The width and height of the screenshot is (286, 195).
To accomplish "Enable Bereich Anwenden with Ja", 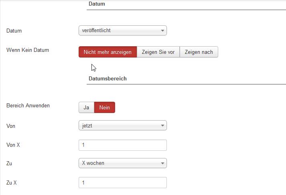I will click(x=86, y=108).
